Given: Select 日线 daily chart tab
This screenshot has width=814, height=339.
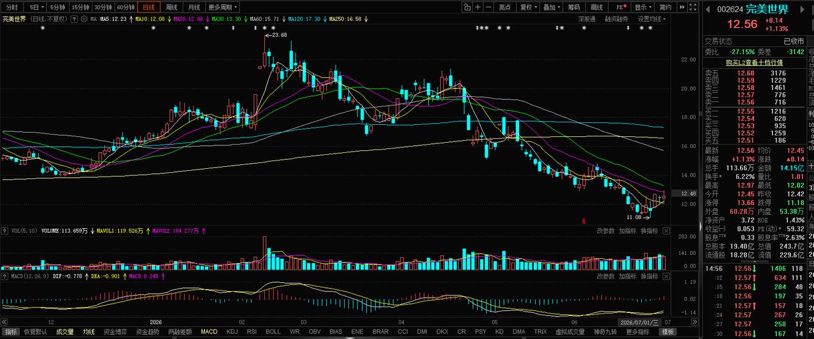Looking at the screenshot, I should tap(149, 7).
